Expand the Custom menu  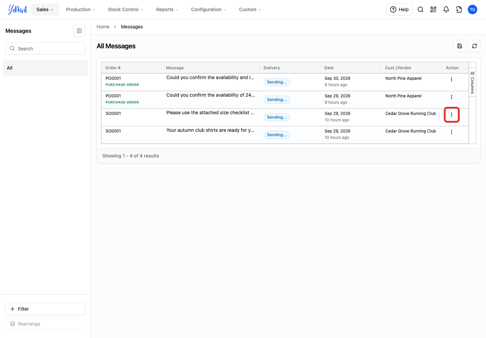coord(250,9)
